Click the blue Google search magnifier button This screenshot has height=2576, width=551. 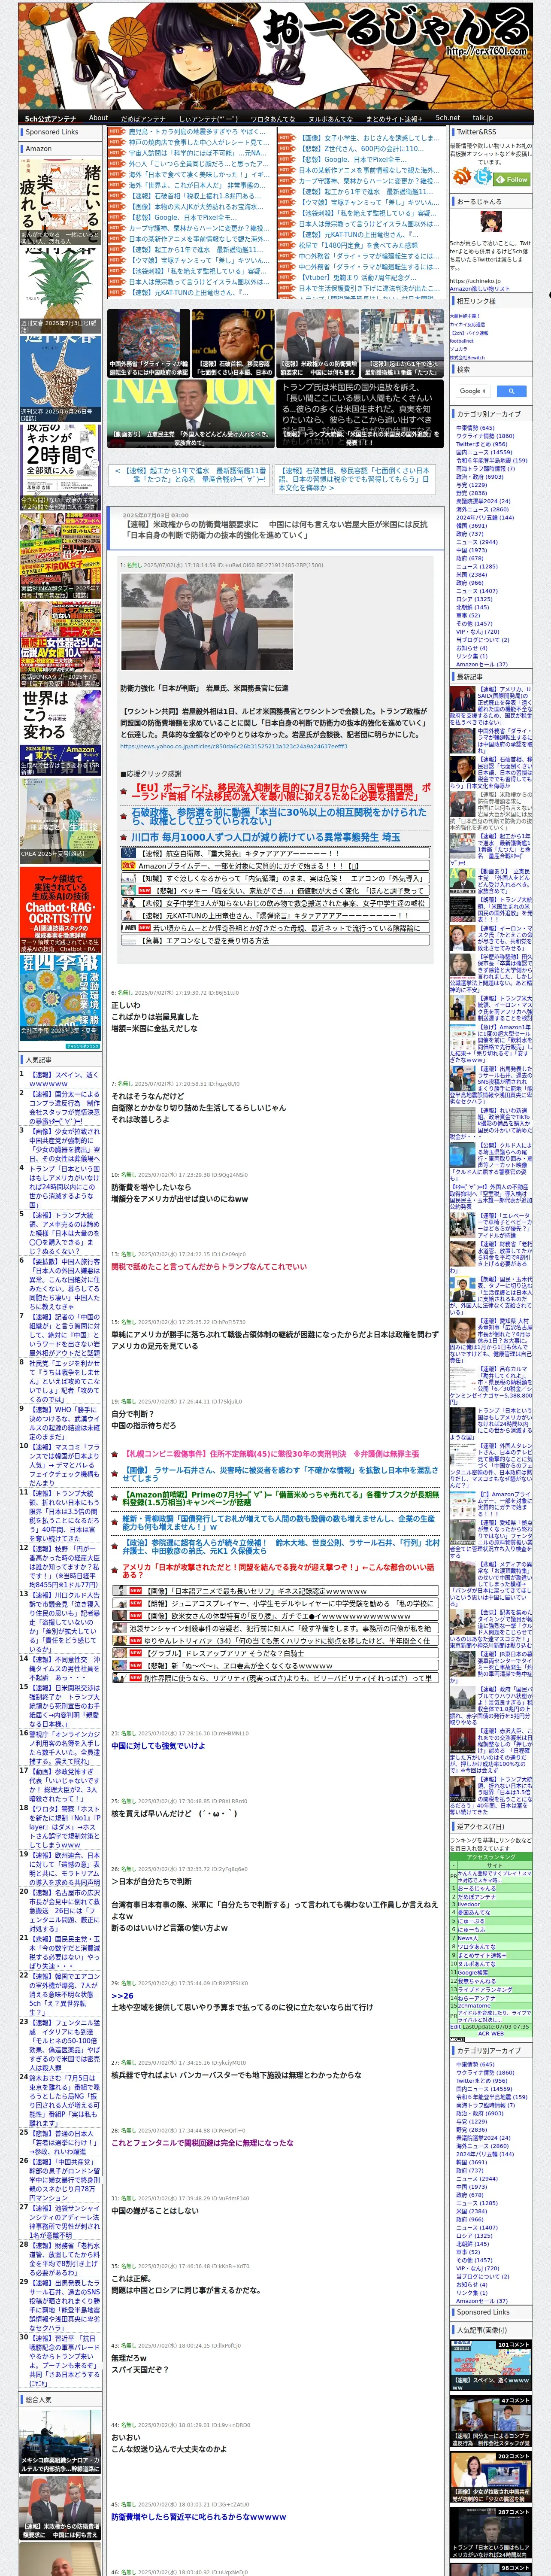(x=511, y=391)
